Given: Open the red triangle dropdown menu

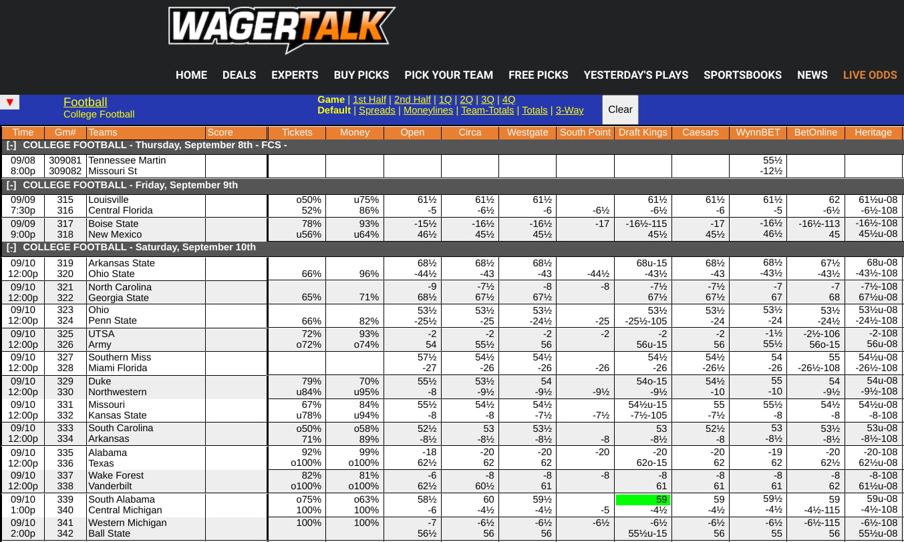Looking at the screenshot, I should 10,102.
